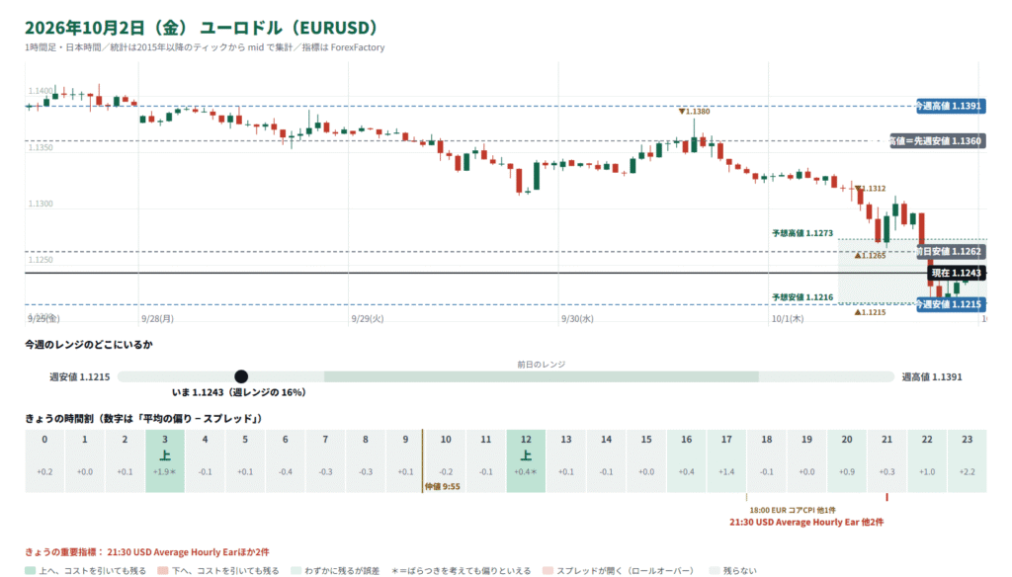The height and width of the screenshot is (577, 1012).
Task: Click the 仲値 9:55 marker in the timetable
Action: click(x=442, y=487)
